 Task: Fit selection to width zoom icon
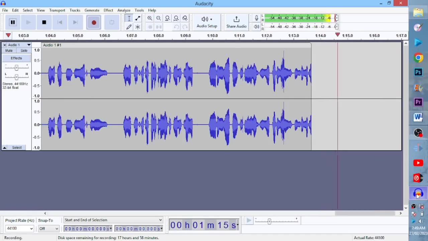click(167, 18)
